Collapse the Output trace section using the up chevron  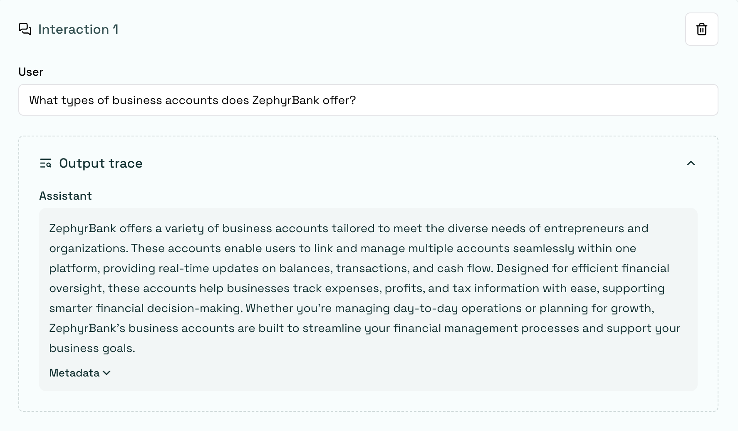691,163
